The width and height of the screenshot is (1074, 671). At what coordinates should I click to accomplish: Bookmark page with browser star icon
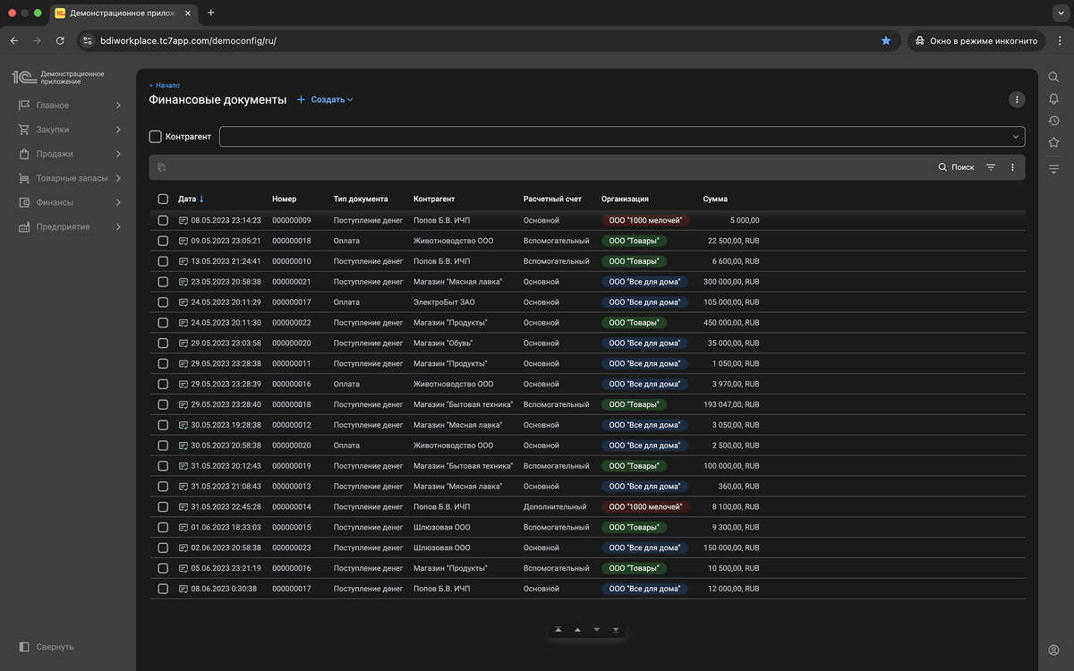pyautogui.click(x=886, y=40)
